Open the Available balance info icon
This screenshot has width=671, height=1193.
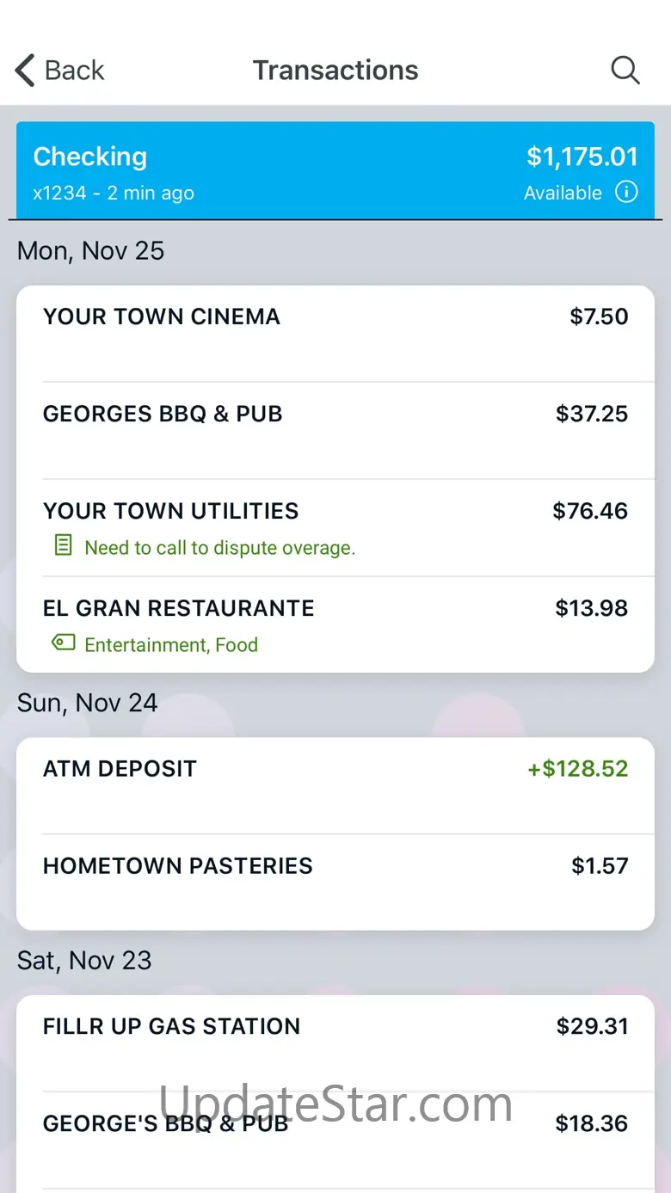626,192
